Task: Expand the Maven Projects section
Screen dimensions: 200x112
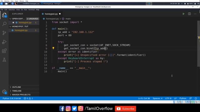Action: pyautogui.click(x=10, y=95)
